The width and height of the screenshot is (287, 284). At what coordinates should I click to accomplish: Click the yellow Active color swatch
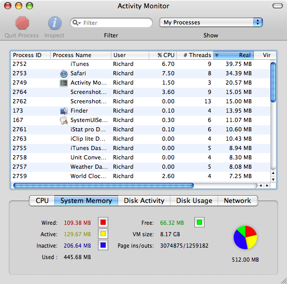(x=103, y=234)
